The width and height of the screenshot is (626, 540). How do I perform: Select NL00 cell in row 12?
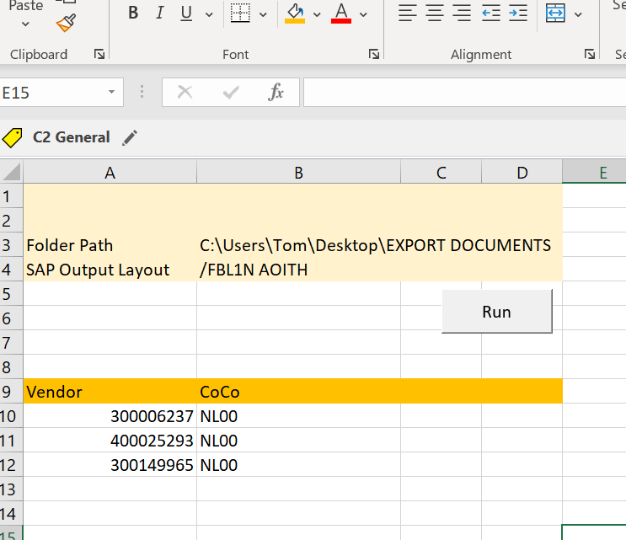(x=298, y=464)
